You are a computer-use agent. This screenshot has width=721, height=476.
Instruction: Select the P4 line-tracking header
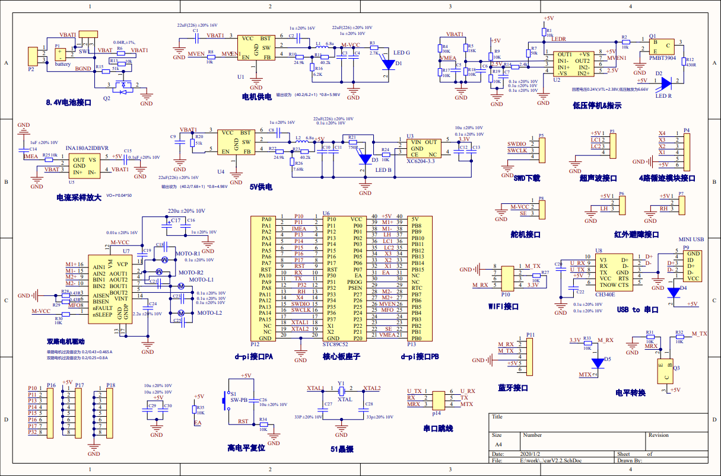pyautogui.click(x=686, y=152)
